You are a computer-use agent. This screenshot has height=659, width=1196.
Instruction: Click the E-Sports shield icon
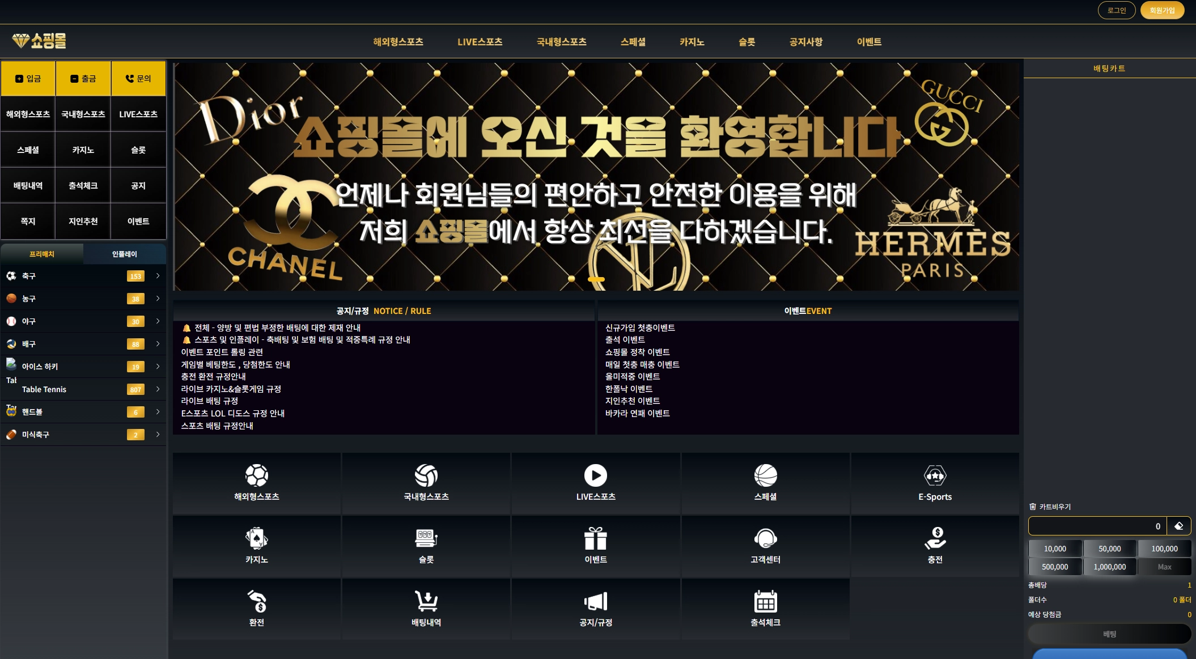[x=935, y=475]
